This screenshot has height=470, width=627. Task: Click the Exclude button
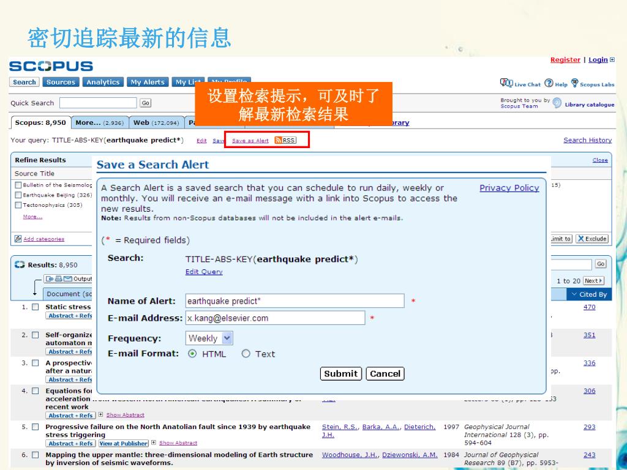(592, 239)
